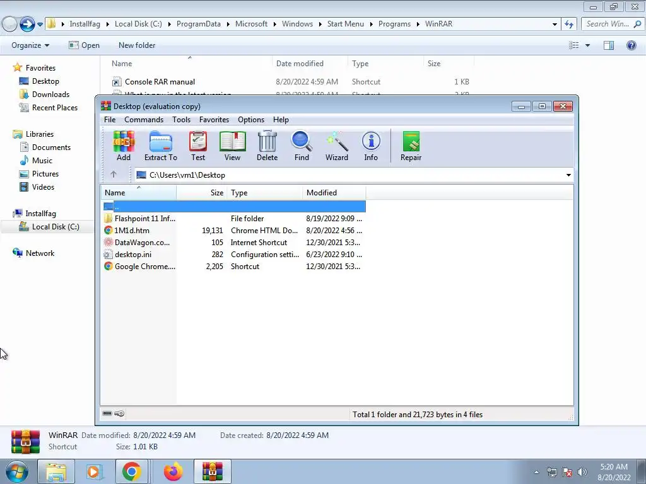Click Start Menu in the address breadcrumb
Image resolution: width=646 pixels, height=484 pixels.
[x=346, y=24]
